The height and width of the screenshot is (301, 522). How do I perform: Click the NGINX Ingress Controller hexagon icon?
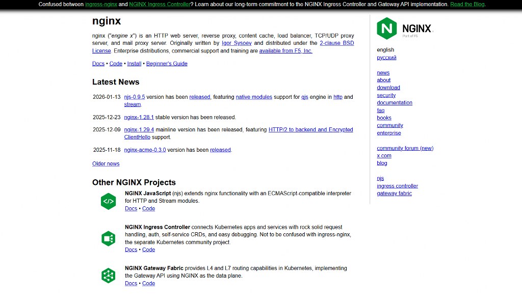tap(108, 238)
